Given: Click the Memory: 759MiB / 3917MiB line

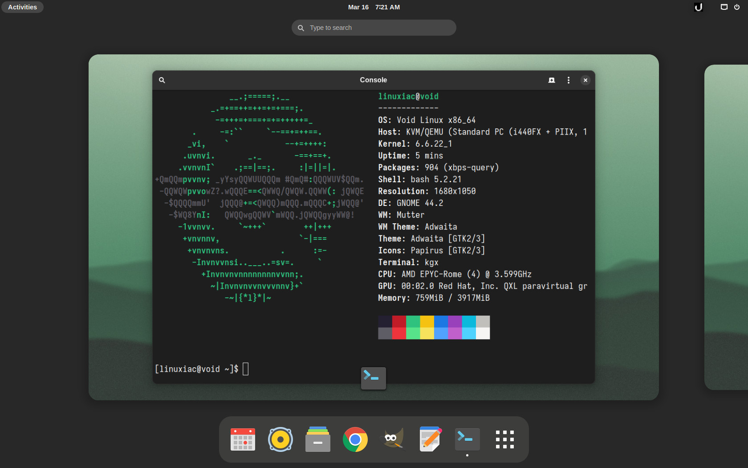Looking at the screenshot, I should pos(434,298).
